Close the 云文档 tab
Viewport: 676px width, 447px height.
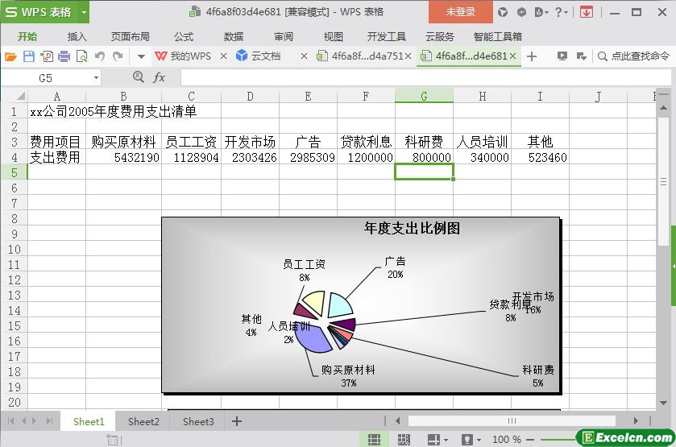click(x=304, y=56)
